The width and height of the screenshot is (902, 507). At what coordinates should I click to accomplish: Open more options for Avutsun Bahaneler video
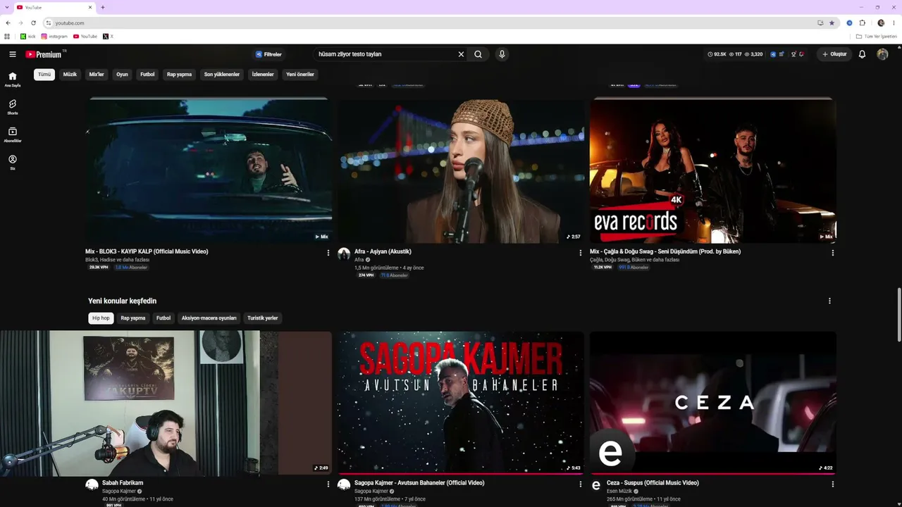(581, 484)
